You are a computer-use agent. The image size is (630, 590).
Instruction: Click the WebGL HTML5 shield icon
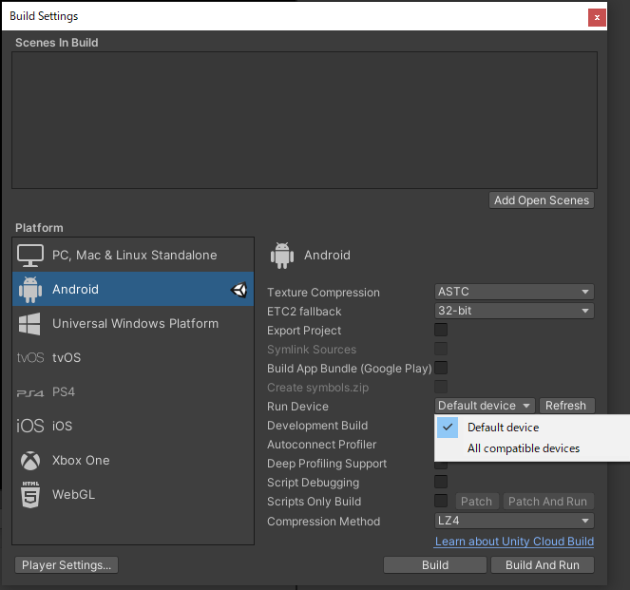pos(31,494)
